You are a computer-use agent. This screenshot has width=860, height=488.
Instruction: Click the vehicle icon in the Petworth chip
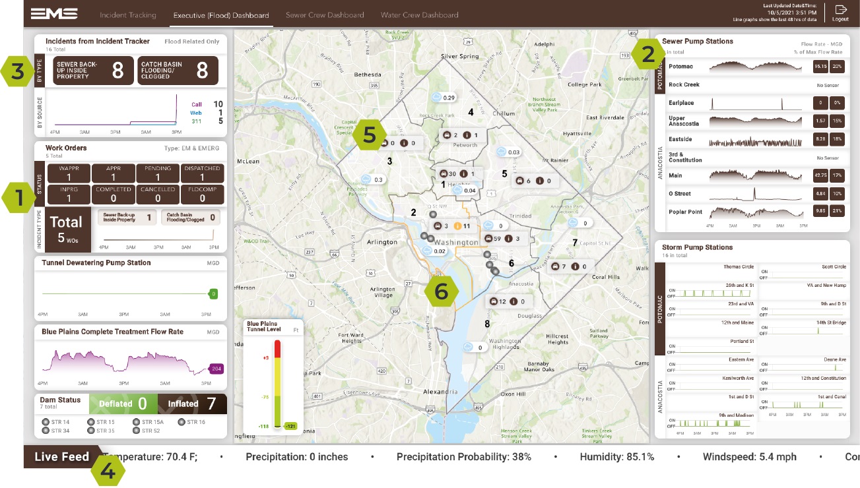pyautogui.click(x=447, y=135)
